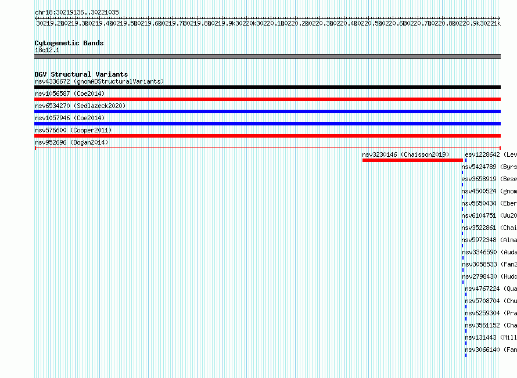Open the esv3658919 variant label
The image size is (517, 378).
489,179
